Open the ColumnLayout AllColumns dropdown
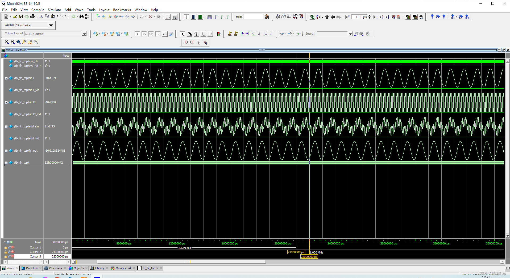 point(84,34)
